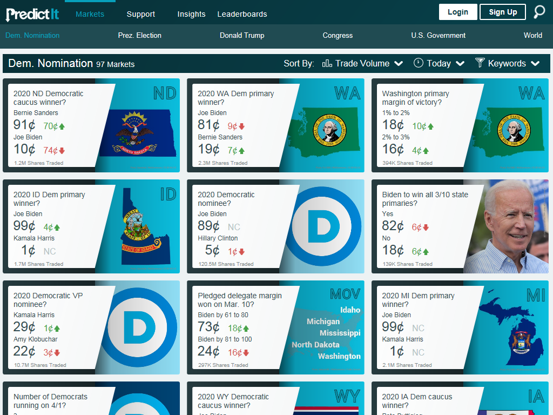The width and height of the screenshot is (553, 415).
Task: Open the 2020 MI Dem primary winner market
Action: [x=419, y=299]
